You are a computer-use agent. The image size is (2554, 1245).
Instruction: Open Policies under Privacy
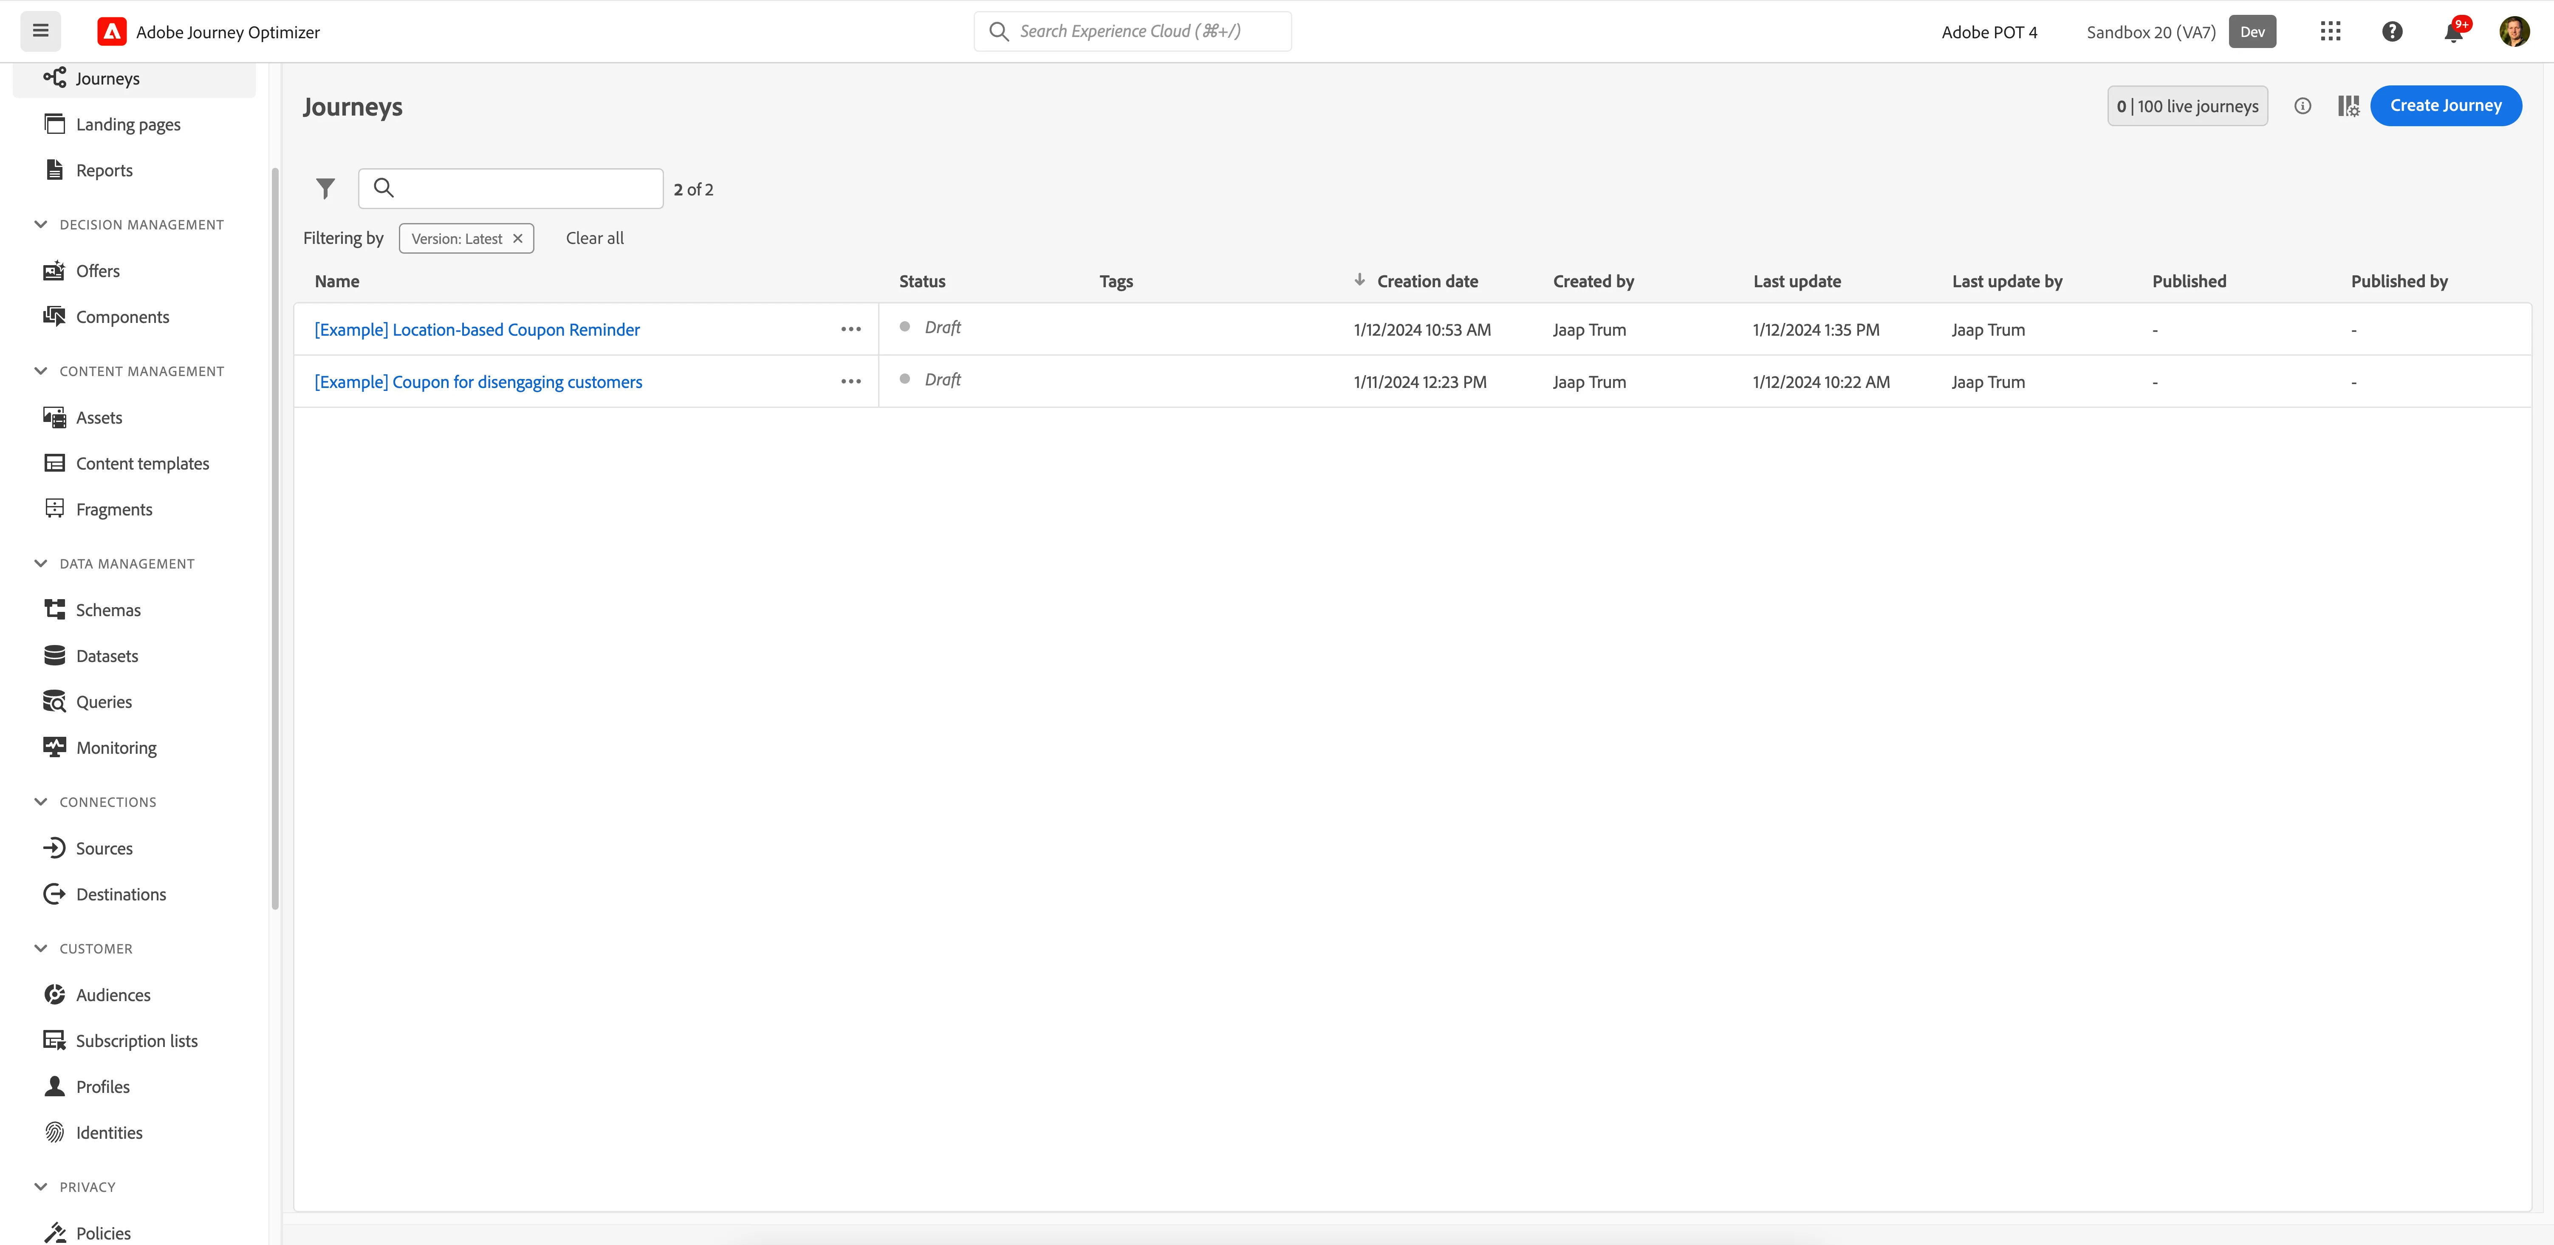[103, 1233]
